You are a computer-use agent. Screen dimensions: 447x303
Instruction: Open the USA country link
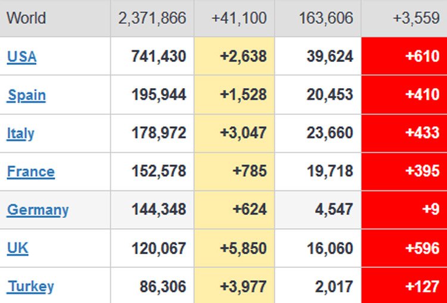click(21, 57)
